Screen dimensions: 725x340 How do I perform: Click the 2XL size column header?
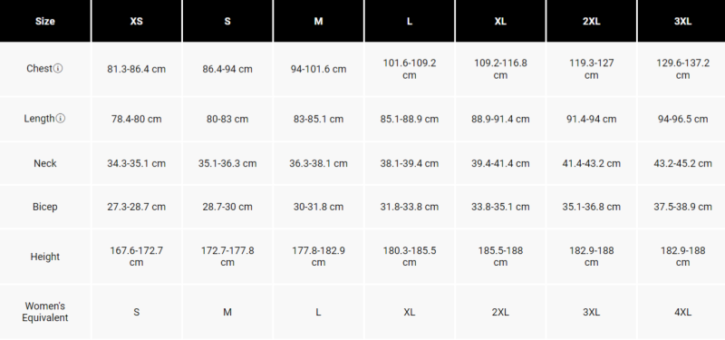point(592,21)
